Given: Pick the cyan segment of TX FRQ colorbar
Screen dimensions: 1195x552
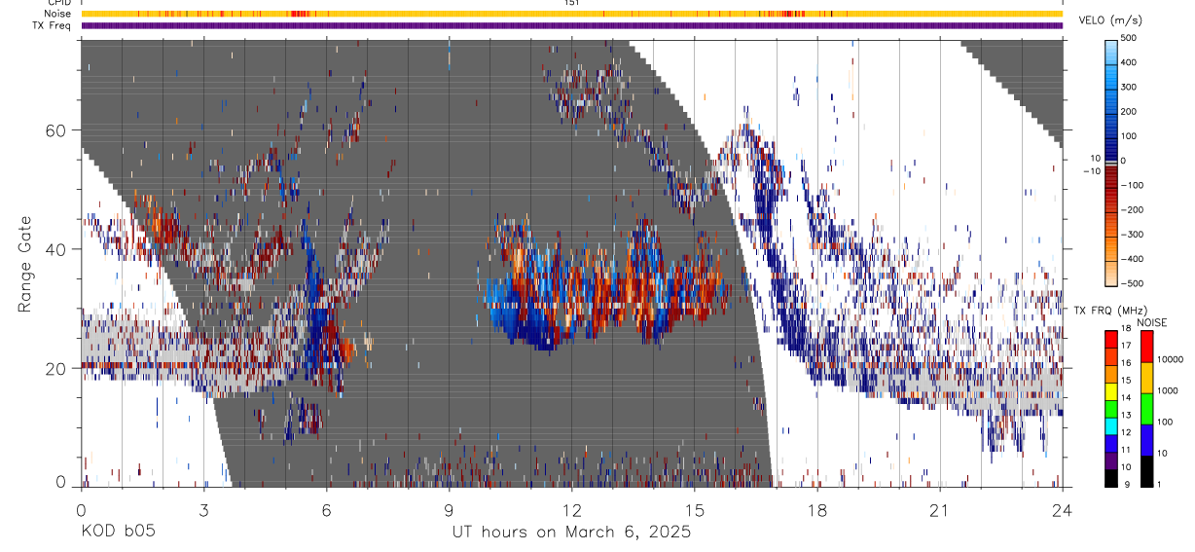Looking at the screenshot, I should pos(1111,425).
